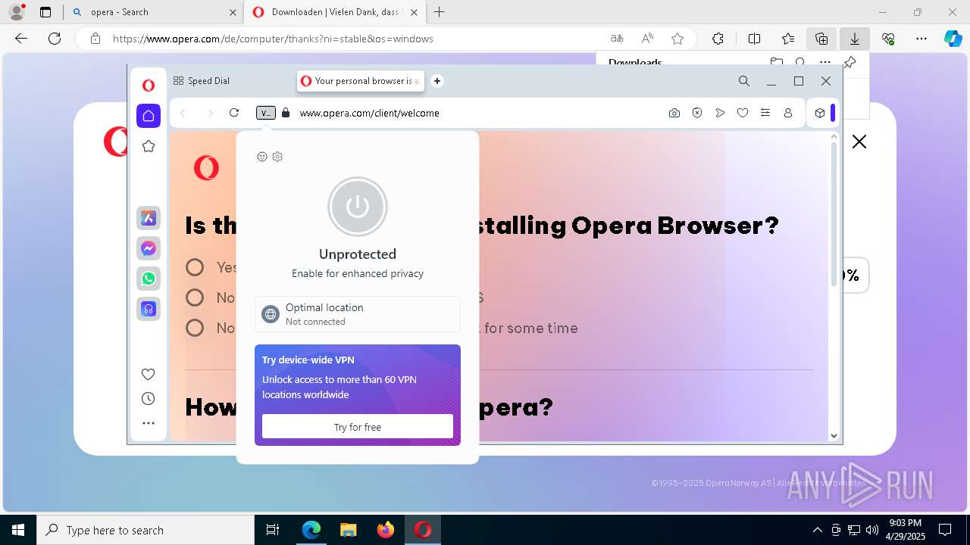Click the VPN badge in Opera address bar

coord(266,113)
